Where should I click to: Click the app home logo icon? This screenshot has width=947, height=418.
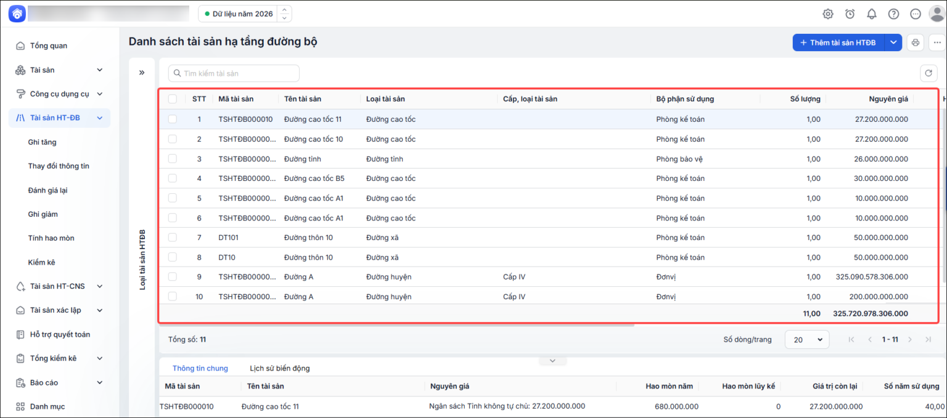(x=17, y=14)
